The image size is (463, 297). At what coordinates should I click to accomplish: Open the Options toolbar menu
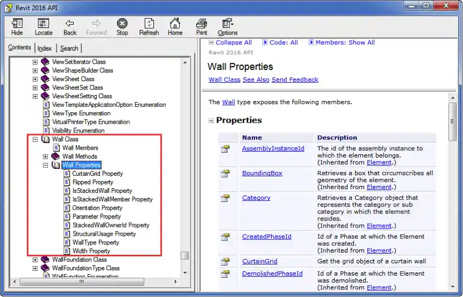point(227,24)
